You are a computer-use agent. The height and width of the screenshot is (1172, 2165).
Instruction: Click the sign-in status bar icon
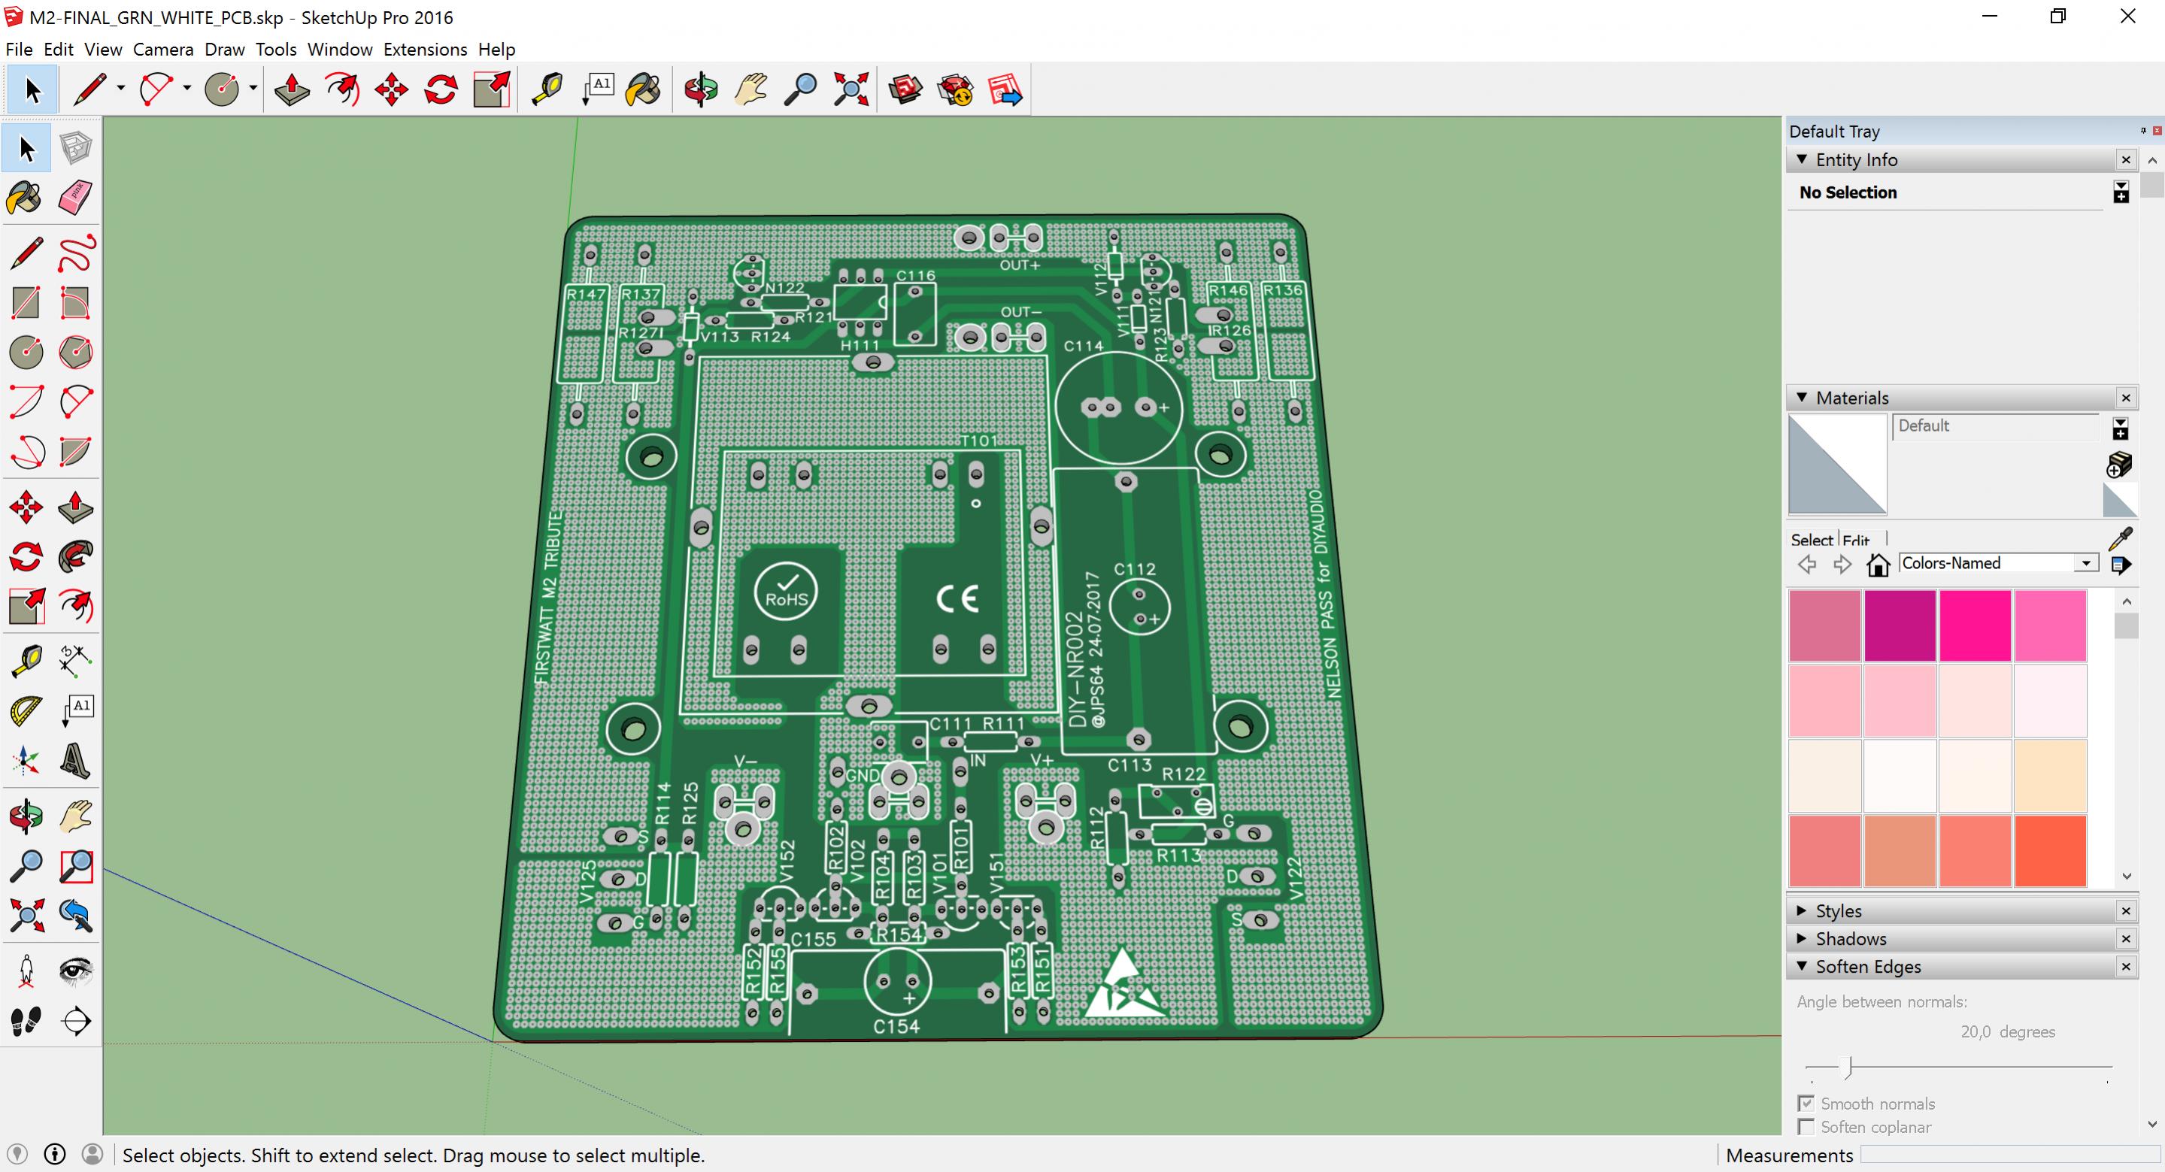tap(92, 1155)
